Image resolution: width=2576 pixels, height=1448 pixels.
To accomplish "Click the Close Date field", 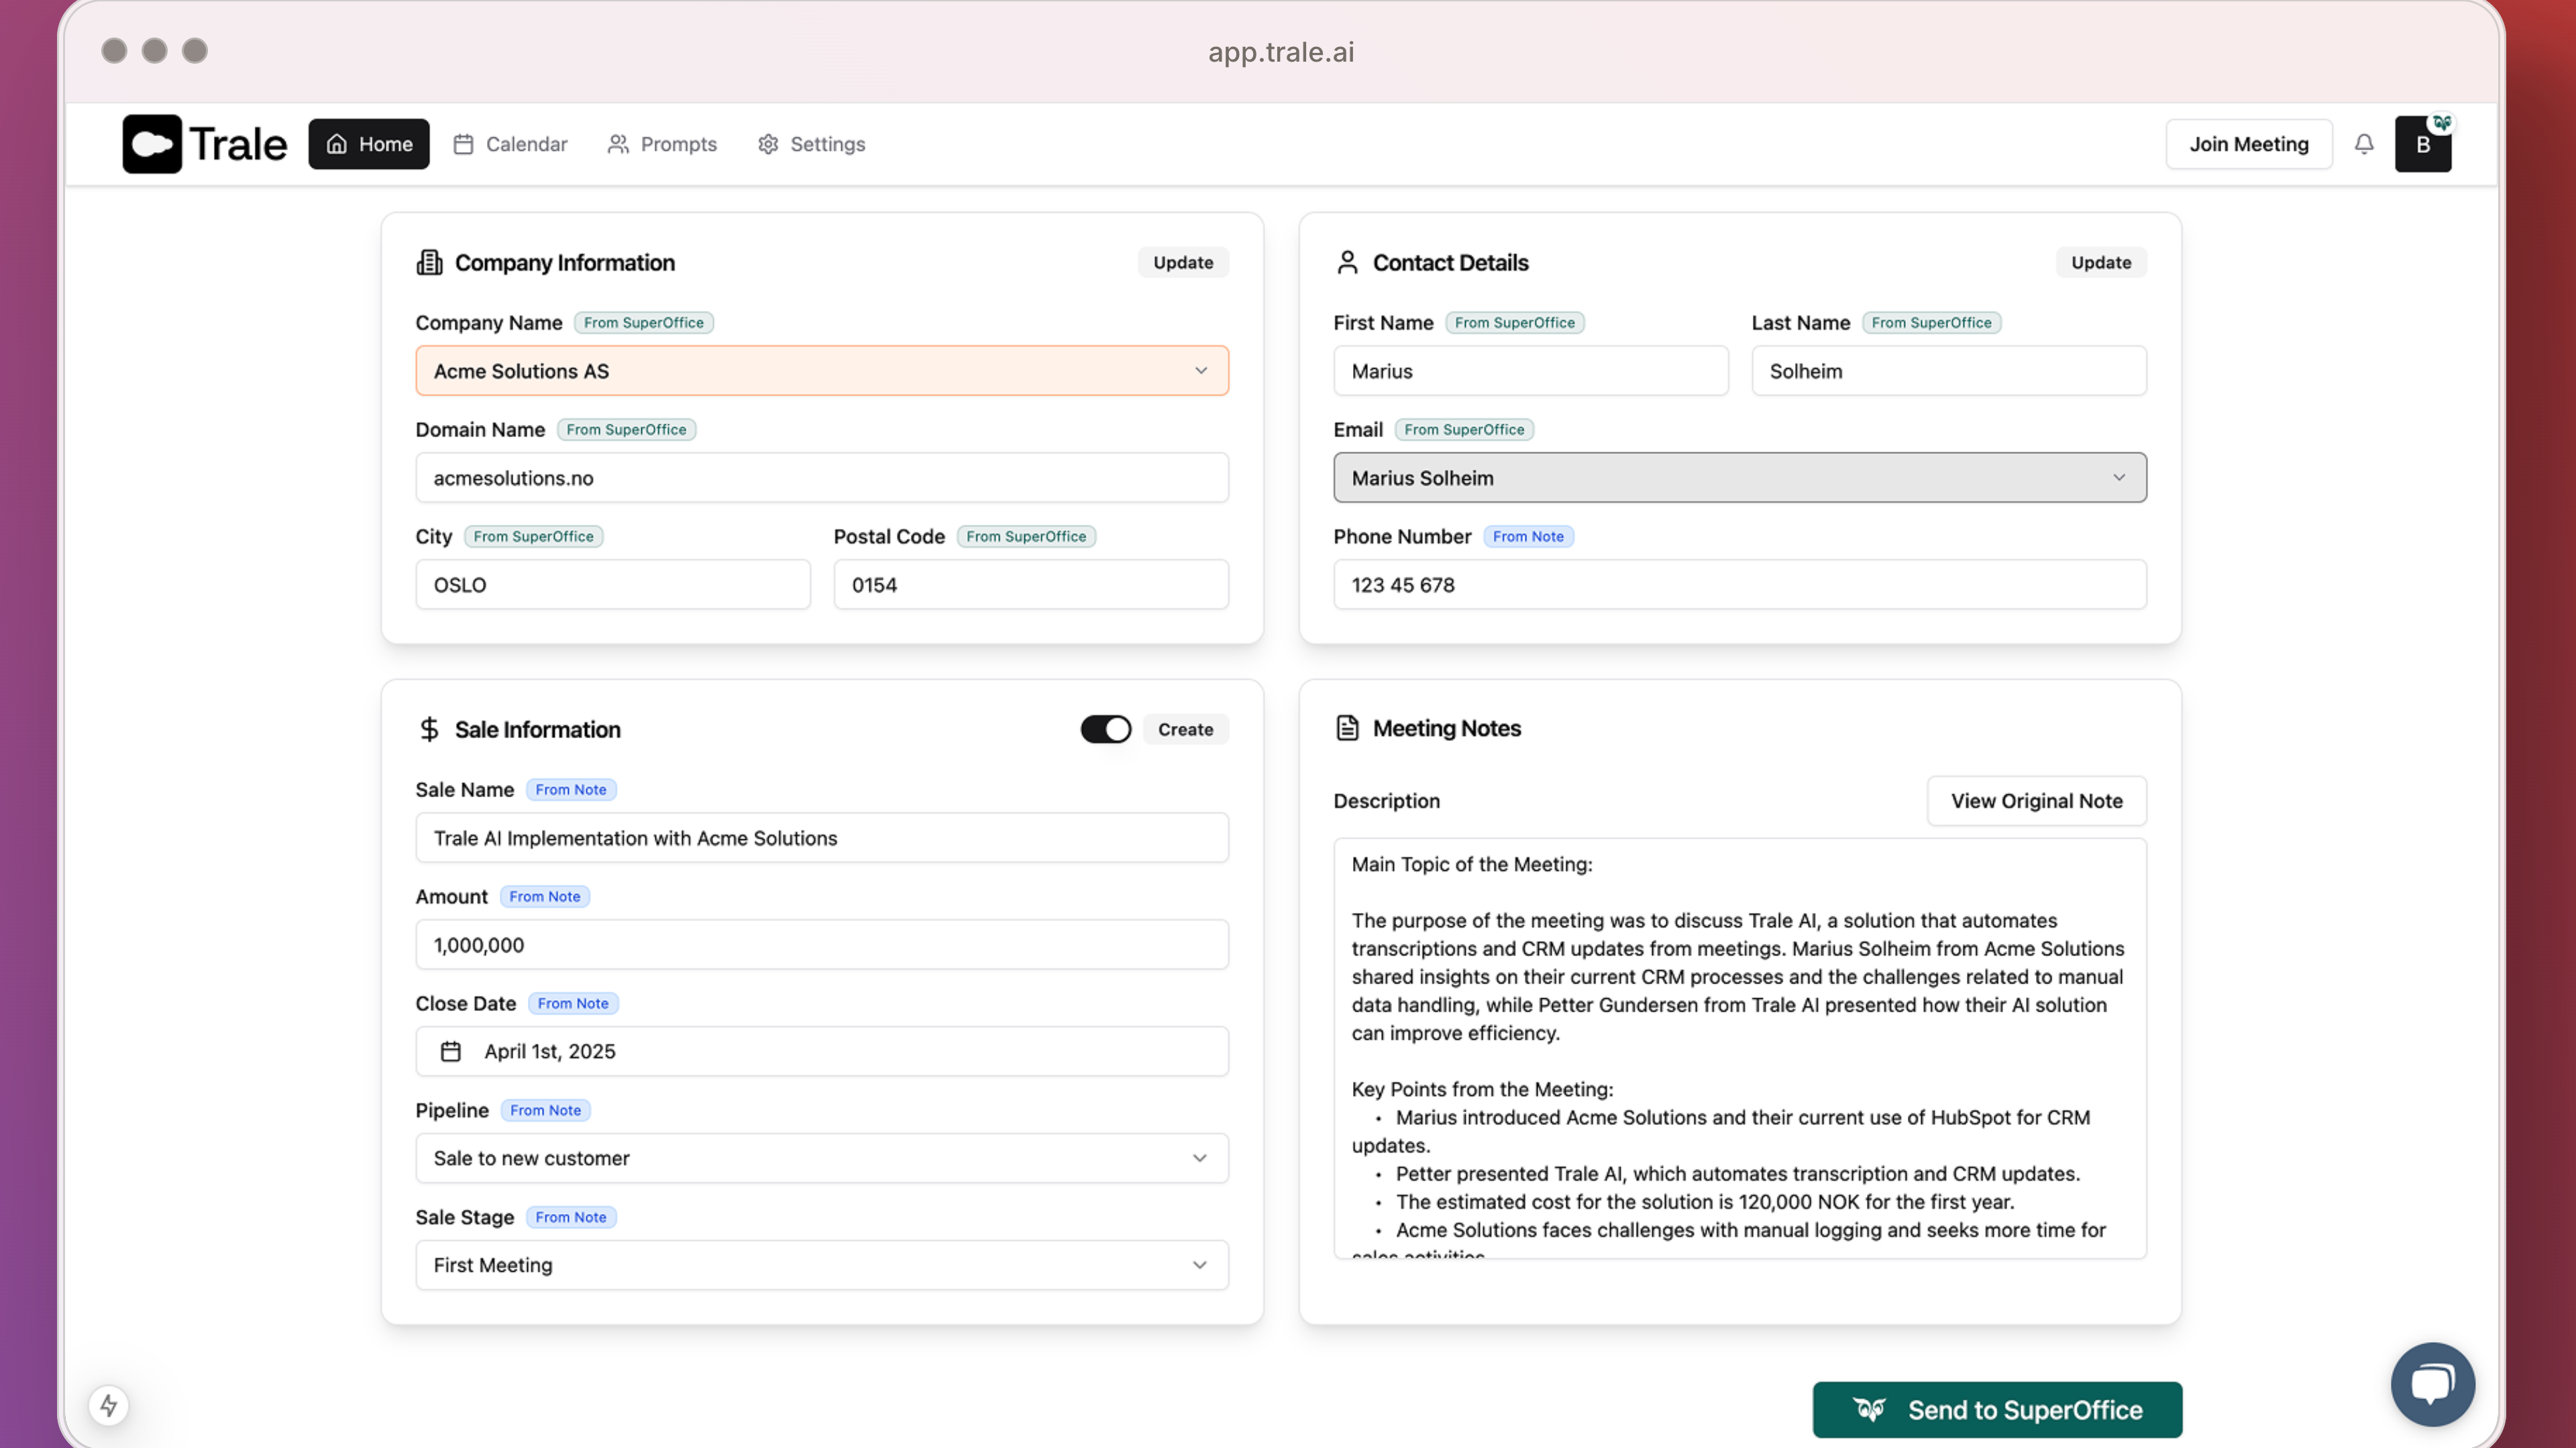I will click(822, 1051).
